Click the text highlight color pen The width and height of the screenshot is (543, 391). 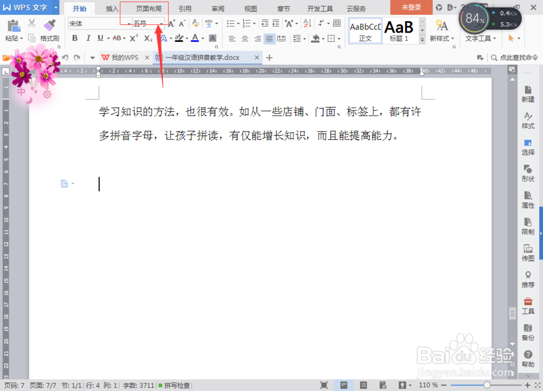point(179,38)
